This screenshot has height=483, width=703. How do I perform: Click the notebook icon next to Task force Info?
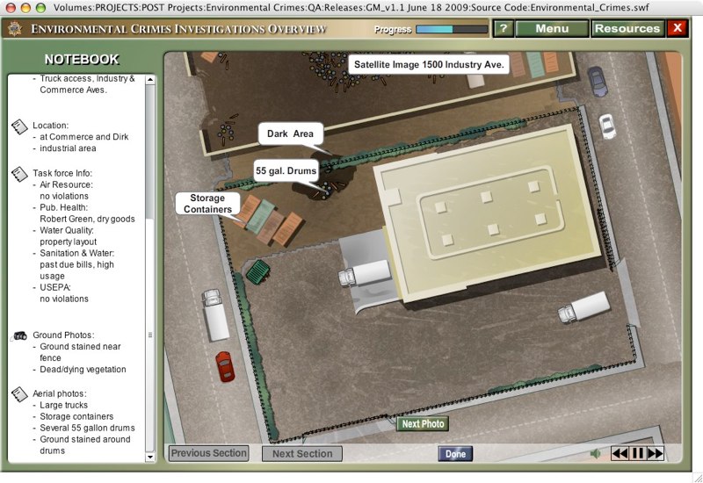coord(19,174)
